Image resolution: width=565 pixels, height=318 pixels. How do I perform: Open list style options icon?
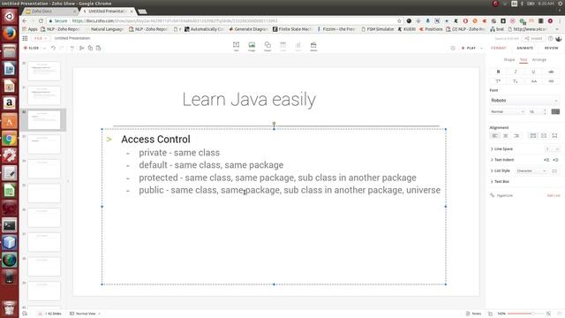tap(554, 170)
